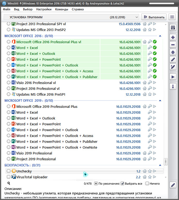Click the star icon on Unchecky row
179x200 pixels.
click(x=150, y=171)
